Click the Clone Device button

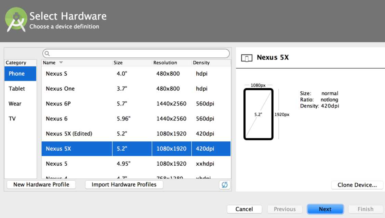coord(357,185)
